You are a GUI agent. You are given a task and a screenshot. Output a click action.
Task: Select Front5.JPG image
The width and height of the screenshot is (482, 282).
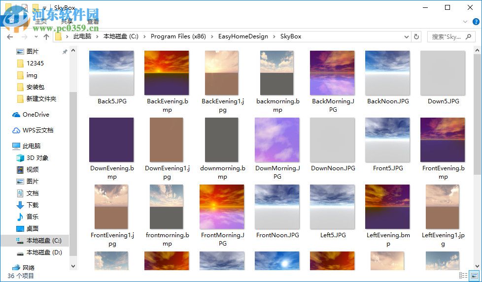pyautogui.click(x=388, y=140)
